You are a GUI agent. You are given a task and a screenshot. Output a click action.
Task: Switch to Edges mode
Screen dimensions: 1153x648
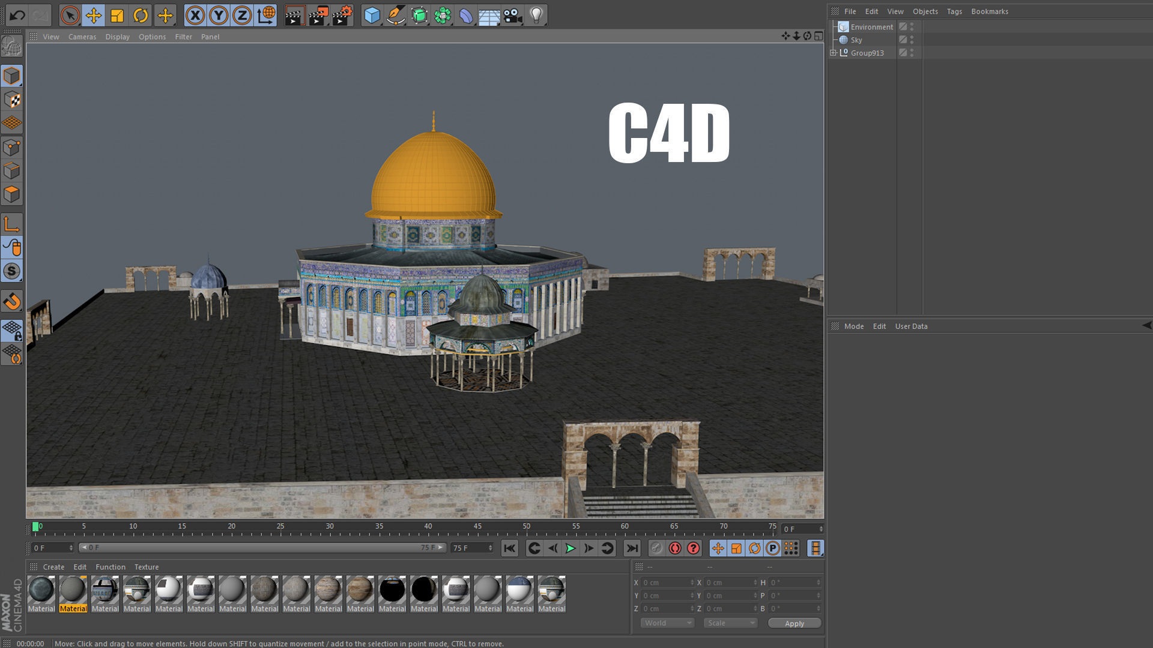point(11,171)
